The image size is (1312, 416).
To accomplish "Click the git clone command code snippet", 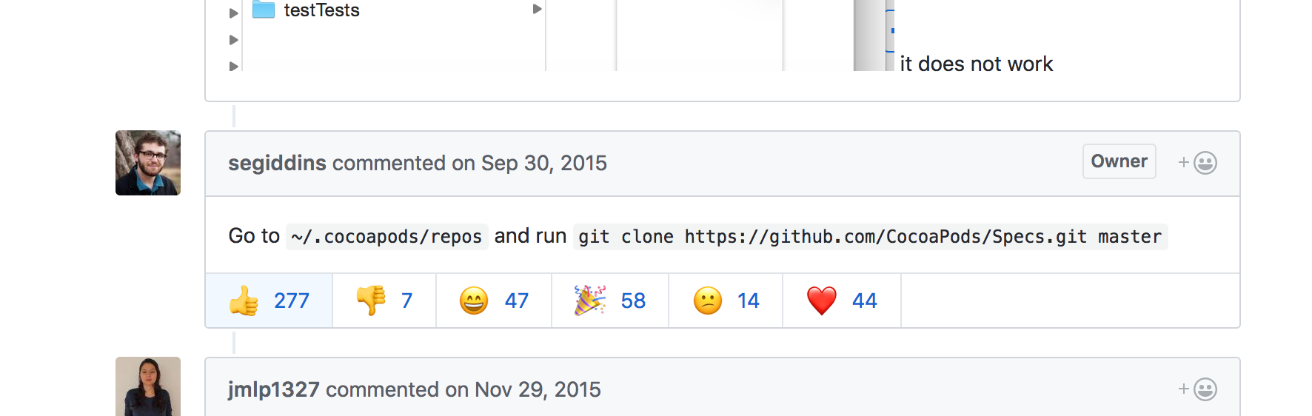I will (870, 237).
